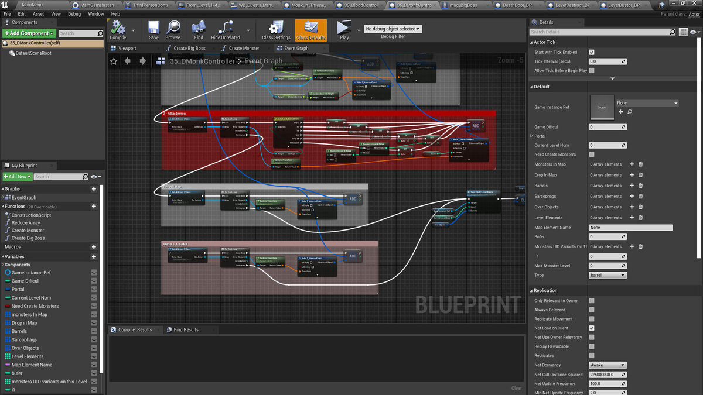Add element to Level Elements array
The height and width of the screenshot is (395, 703).
tap(632, 218)
